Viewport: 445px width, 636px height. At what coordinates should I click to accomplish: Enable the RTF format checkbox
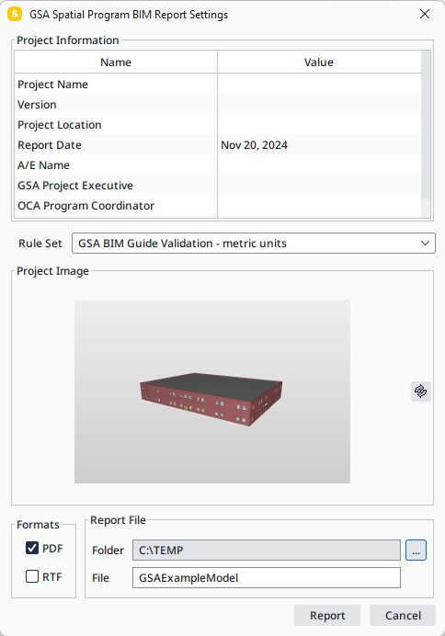click(x=32, y=576)
